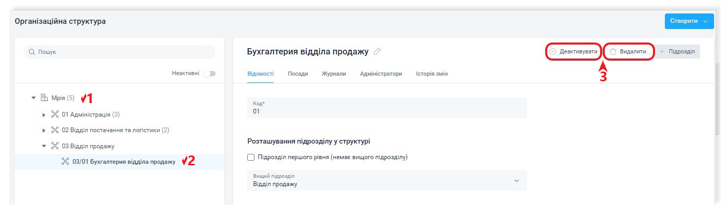Click the 01 Адміністрація department icon
725x213 pixels.
(x=55, y=114)
